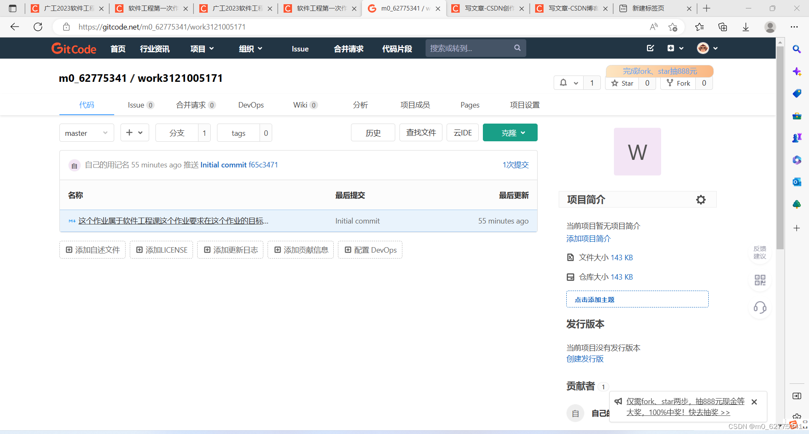This screenshot has width=809, height=434.
Task: Click the GitCode logo
Action: click(74, 49)
